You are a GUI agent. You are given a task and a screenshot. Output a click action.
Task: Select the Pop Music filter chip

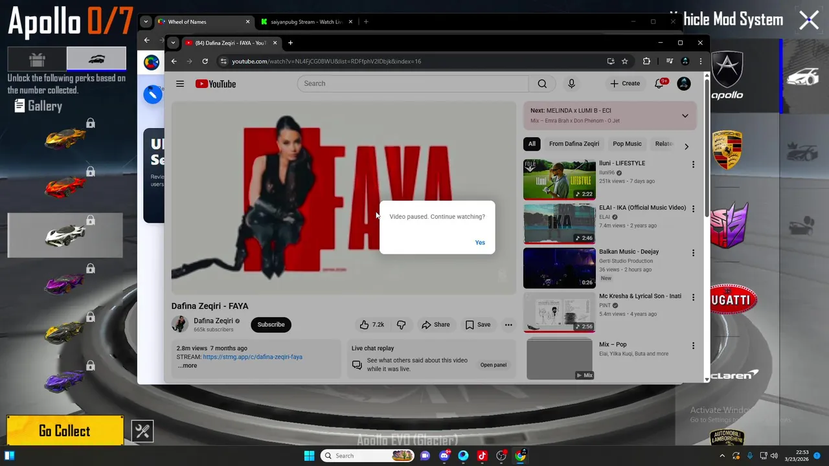(x=627, y=144)
